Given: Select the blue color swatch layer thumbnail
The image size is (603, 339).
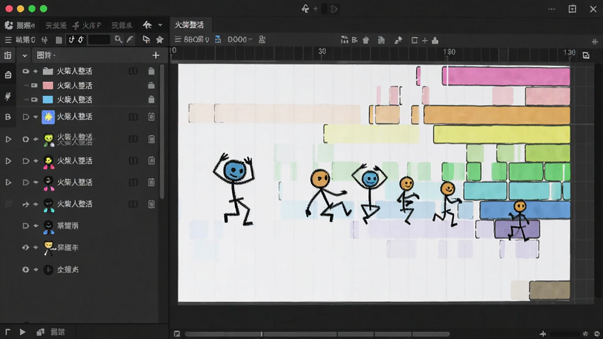Looking at the screenshot, I should [48, 99].
